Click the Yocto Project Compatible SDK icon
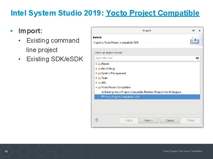 coord(103,97)
